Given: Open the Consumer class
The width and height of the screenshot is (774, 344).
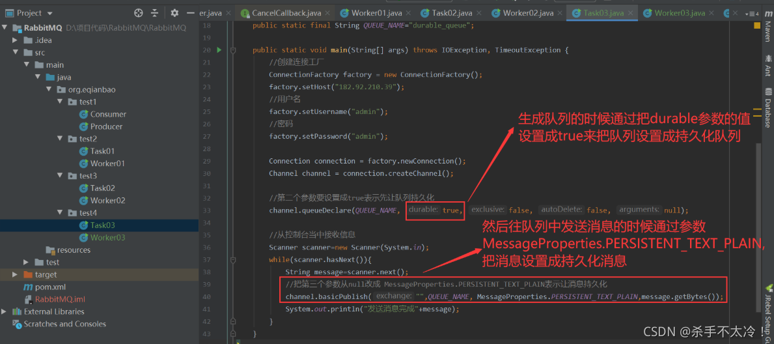Looking at the screenshot, I should pyautogui.click(x=108, y=114).
